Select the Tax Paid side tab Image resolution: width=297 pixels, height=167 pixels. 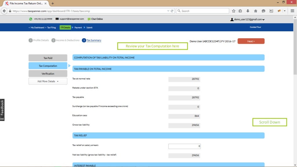coord(48,58)
